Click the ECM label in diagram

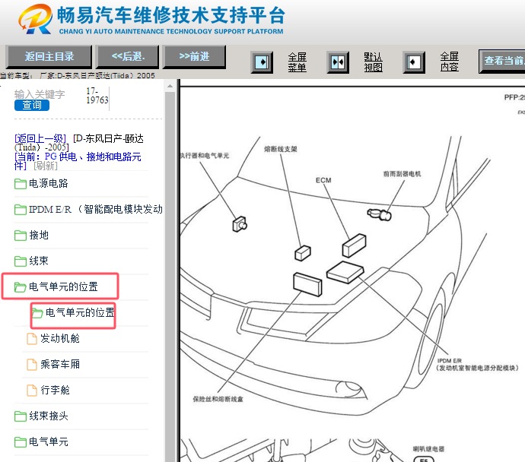tap(323, 180)
